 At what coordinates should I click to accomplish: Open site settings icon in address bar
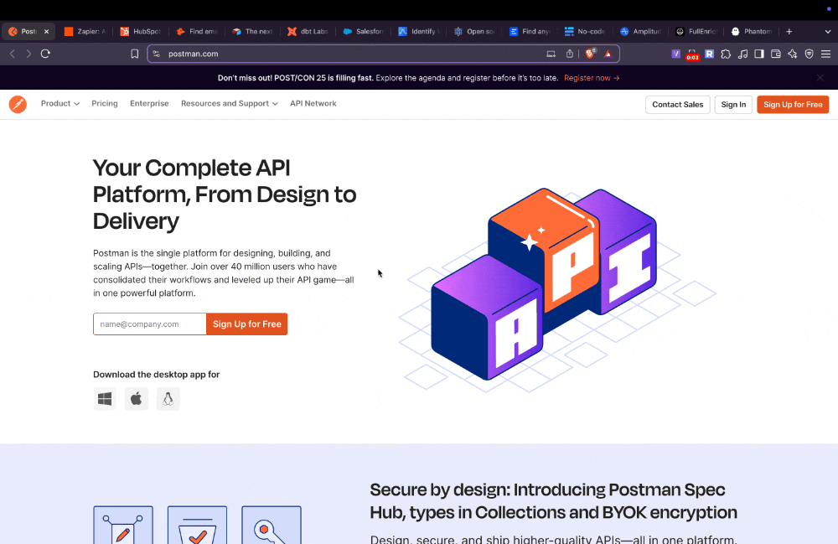[157, 54]
